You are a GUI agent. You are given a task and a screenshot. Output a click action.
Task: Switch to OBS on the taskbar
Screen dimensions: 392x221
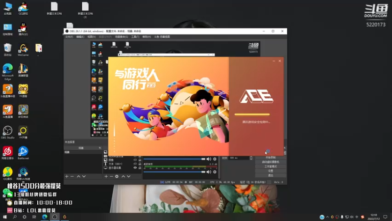[x=54, y=217]
